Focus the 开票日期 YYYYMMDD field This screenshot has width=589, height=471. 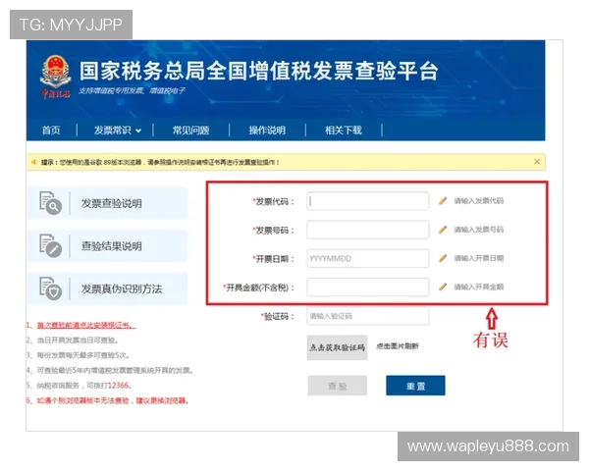click(x=368, y=258)
